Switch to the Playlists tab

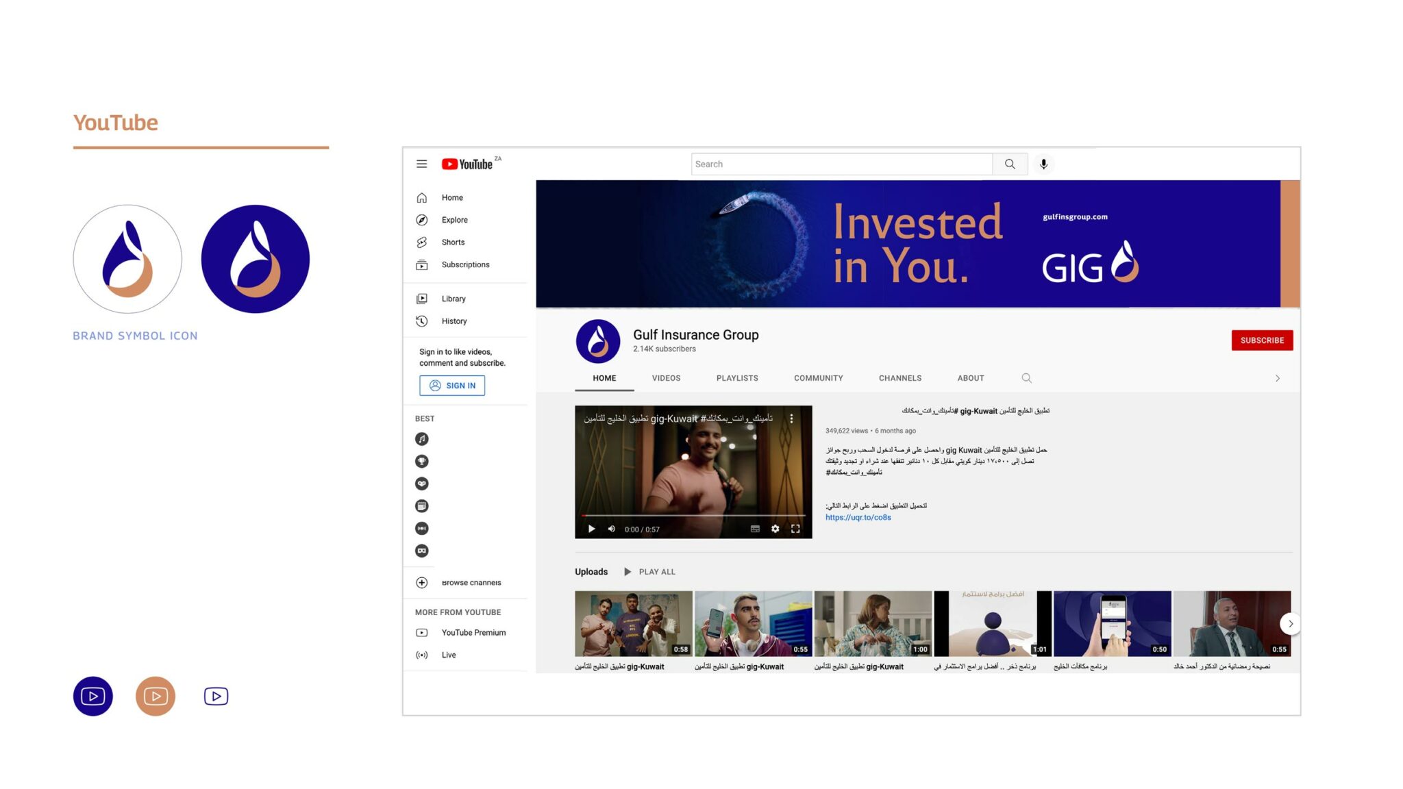coord(737,378)
